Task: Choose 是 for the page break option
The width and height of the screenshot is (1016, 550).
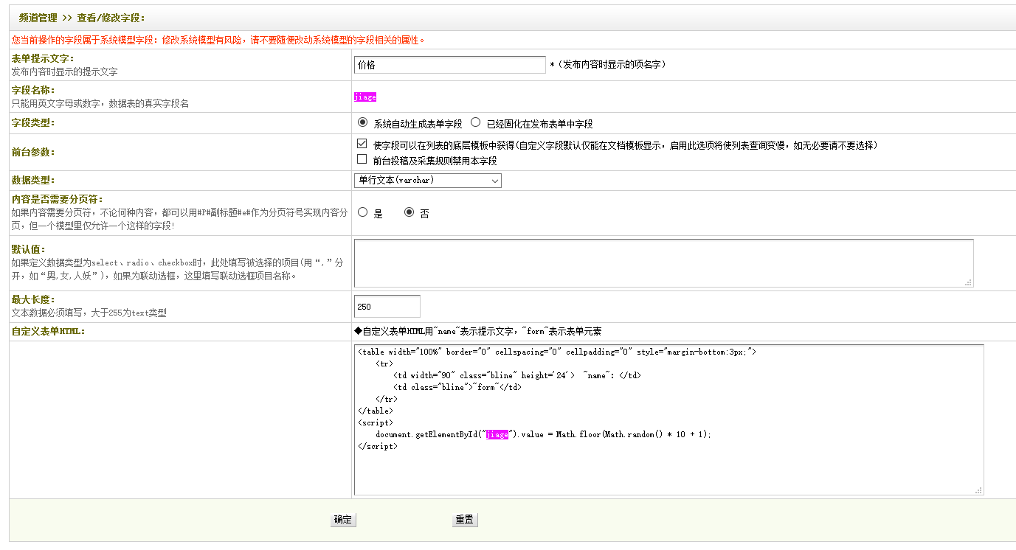Action: [x=362, y=212]
